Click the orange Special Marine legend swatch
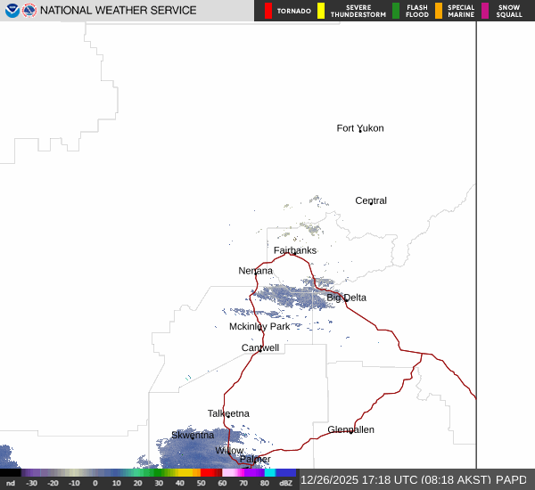The width and height of the screenshot is (535, 490). pyautogui.click(x=438, y=11)
